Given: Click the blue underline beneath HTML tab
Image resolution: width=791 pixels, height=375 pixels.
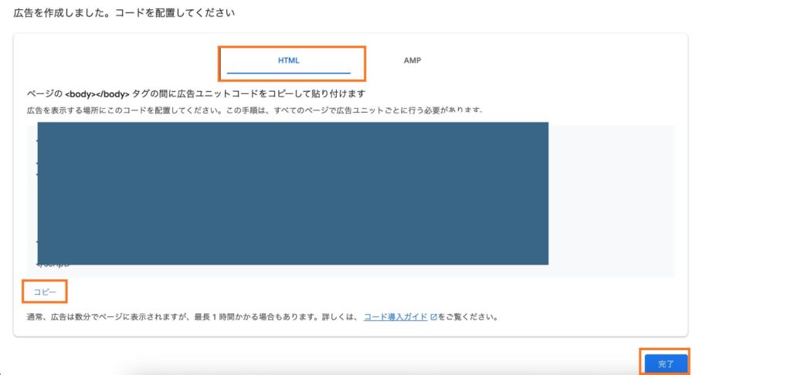Looking at the screenshot, I should [x=288, y=74].
